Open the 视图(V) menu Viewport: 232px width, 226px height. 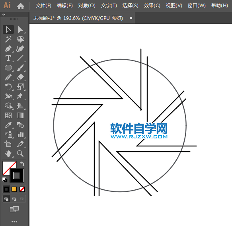[174, 6]
